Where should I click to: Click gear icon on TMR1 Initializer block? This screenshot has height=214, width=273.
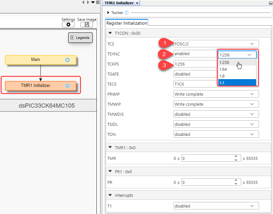coord(67,86)
